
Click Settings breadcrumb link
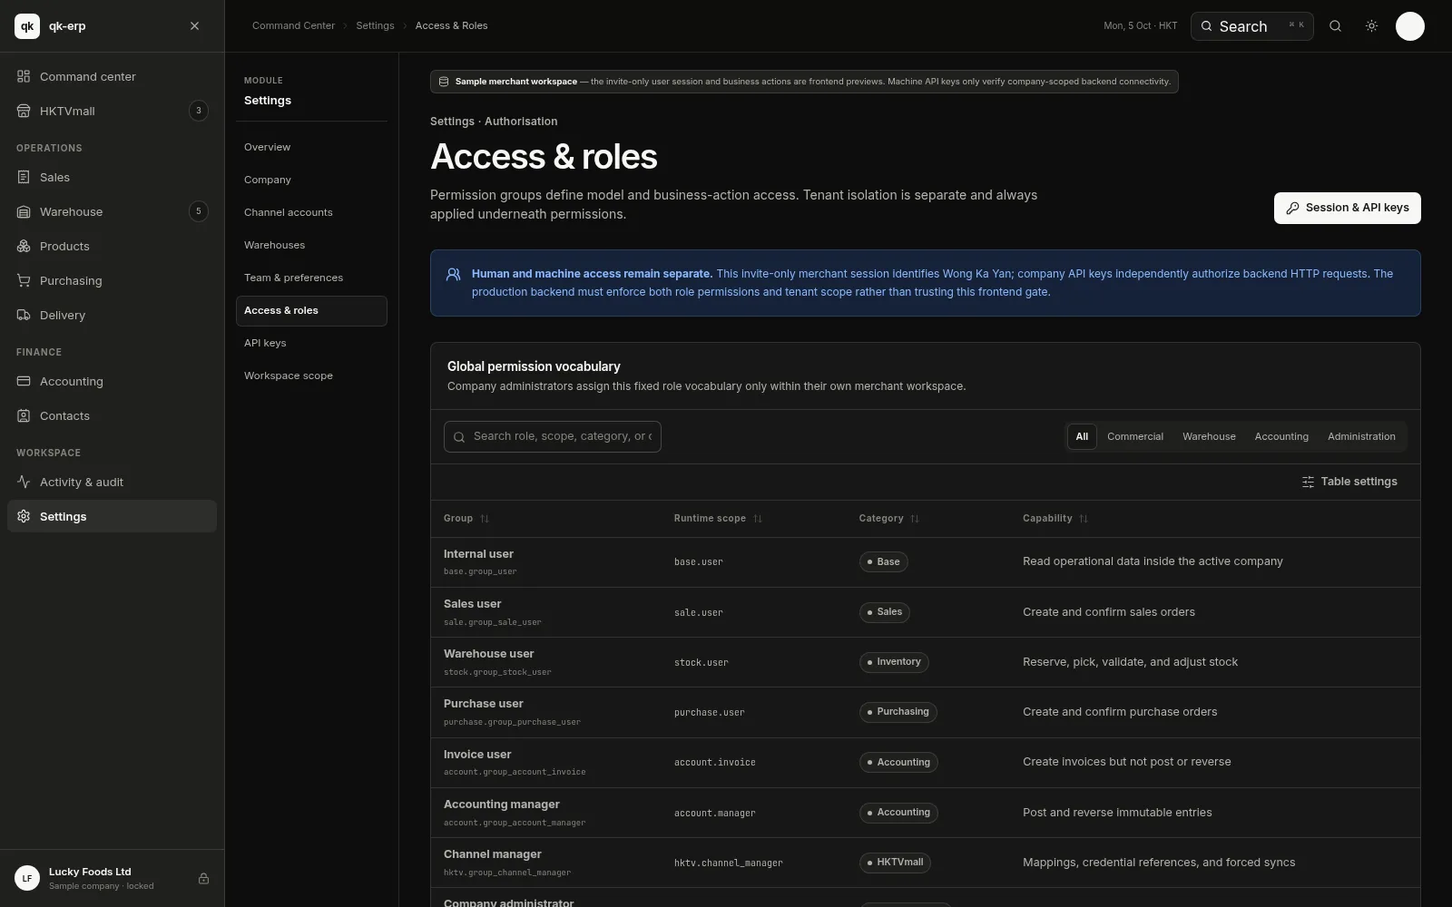point(375,25)
